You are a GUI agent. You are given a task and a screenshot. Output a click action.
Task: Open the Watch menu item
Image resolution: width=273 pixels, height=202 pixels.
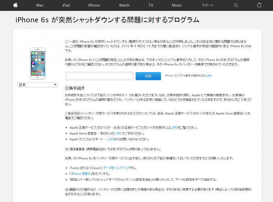pyautogui.click(x=124, y=5)
